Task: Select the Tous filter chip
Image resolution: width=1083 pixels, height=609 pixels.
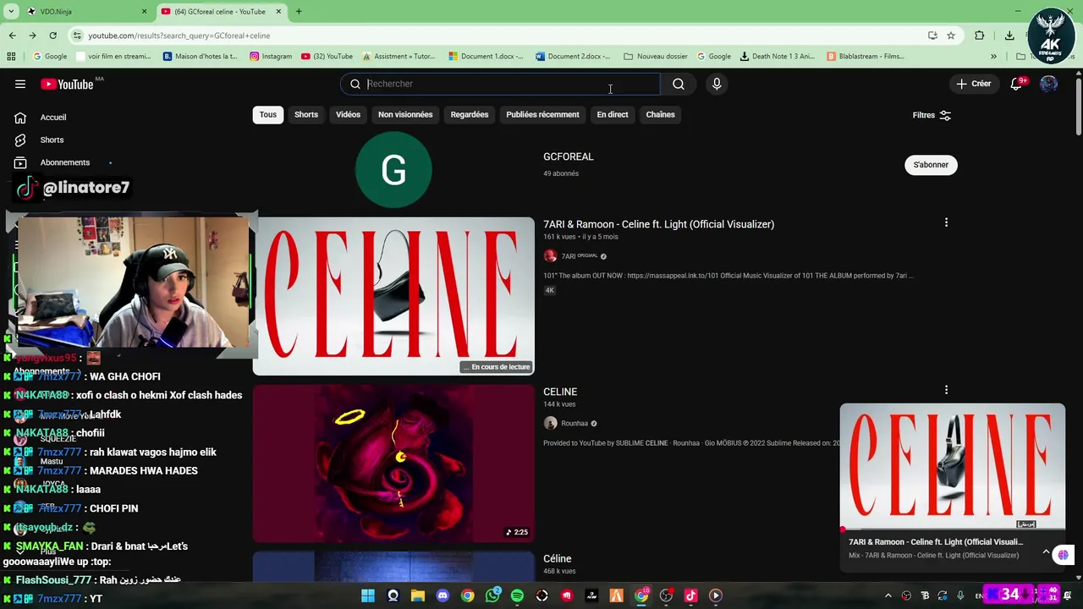Action: click(x=268, y=115)
